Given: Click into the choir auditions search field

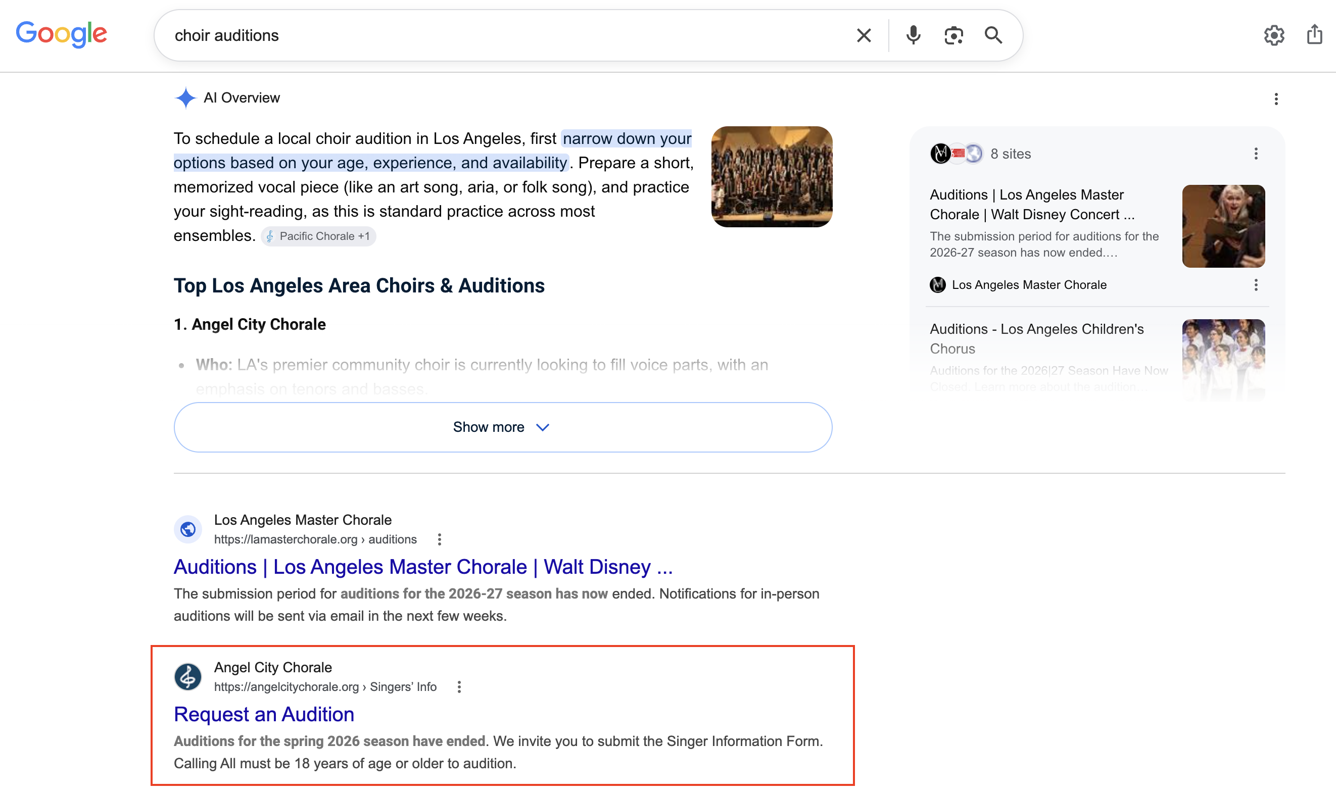Looking at the screenshot, I should tap(503, 35).
